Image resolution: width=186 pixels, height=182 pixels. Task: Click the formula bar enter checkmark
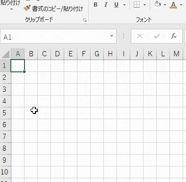pyautogui.click(x=157, y=36)
